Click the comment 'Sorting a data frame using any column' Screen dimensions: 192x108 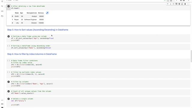pos(29,36)
